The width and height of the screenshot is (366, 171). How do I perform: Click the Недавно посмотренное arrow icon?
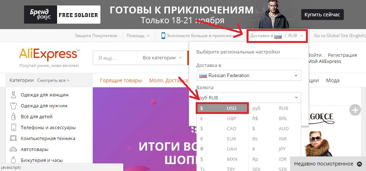pos(359,164)
